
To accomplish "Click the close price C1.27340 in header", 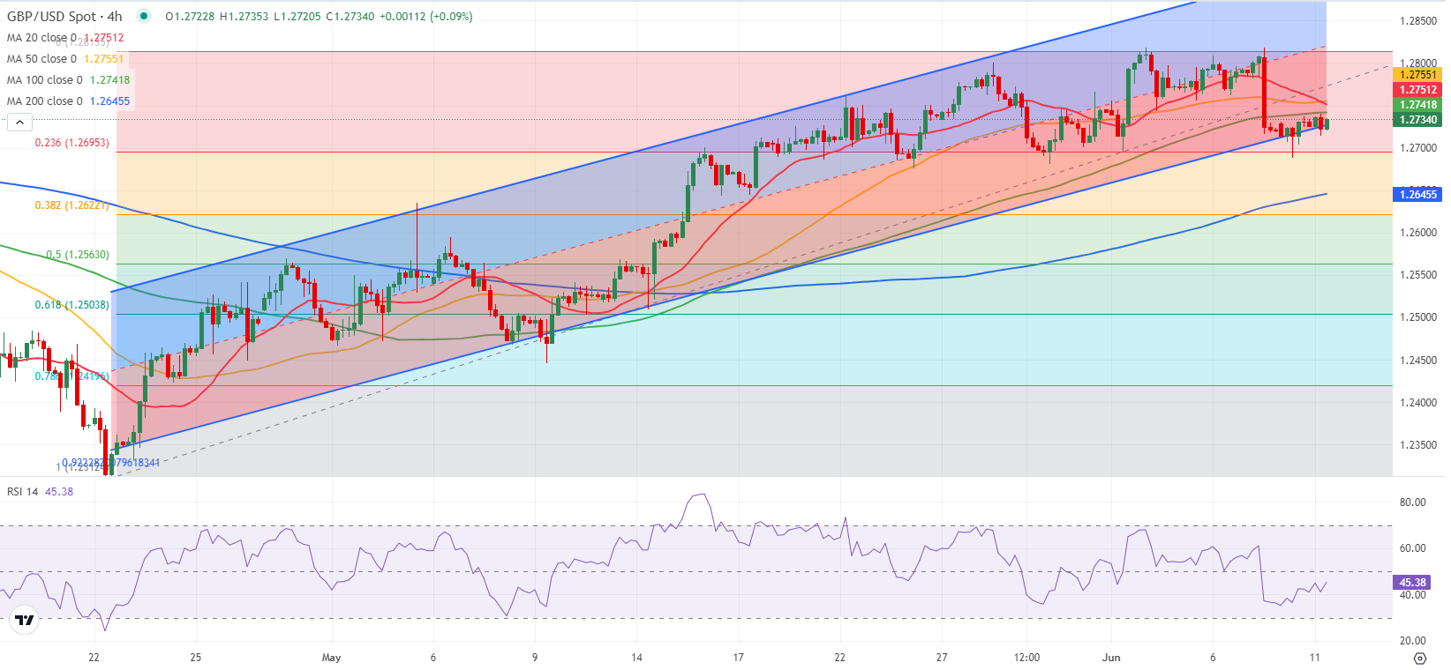I will coord(350,17).
